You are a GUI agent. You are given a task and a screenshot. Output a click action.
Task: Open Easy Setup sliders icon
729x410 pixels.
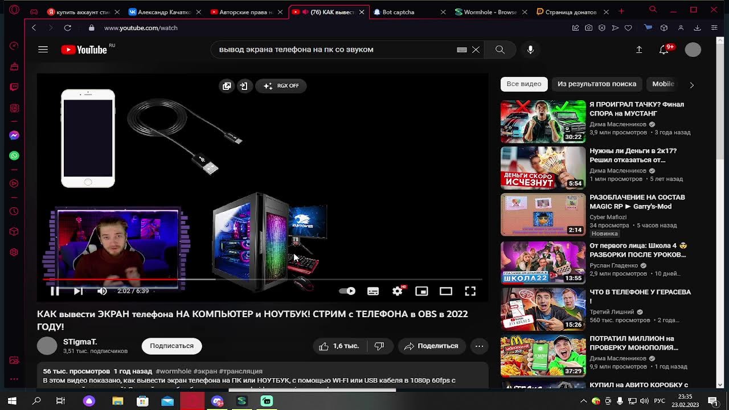(x=714, y=27)
